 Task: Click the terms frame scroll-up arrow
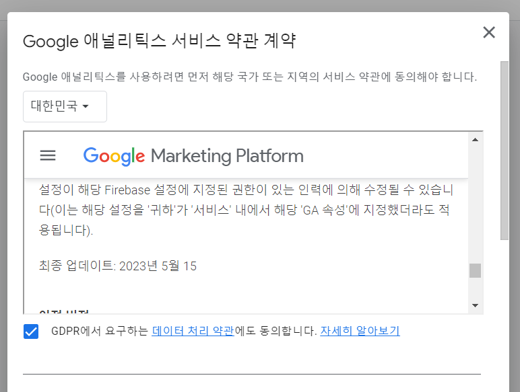point(476,140)
